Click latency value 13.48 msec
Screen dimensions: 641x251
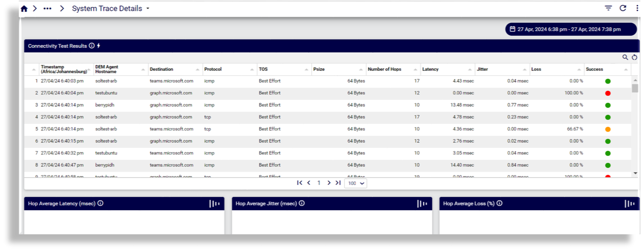click(462, 105)
